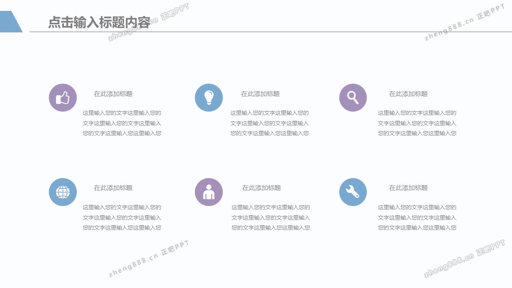Click the 在此添加标题 heading beside wrench icon
Screen dimensions: 512x288
coord(408,188)
